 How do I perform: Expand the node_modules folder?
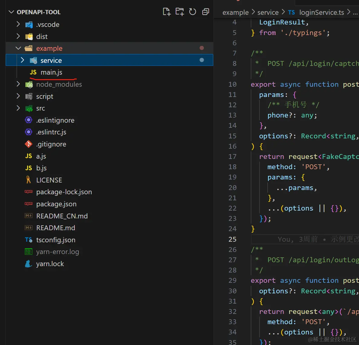pos(18,84)
